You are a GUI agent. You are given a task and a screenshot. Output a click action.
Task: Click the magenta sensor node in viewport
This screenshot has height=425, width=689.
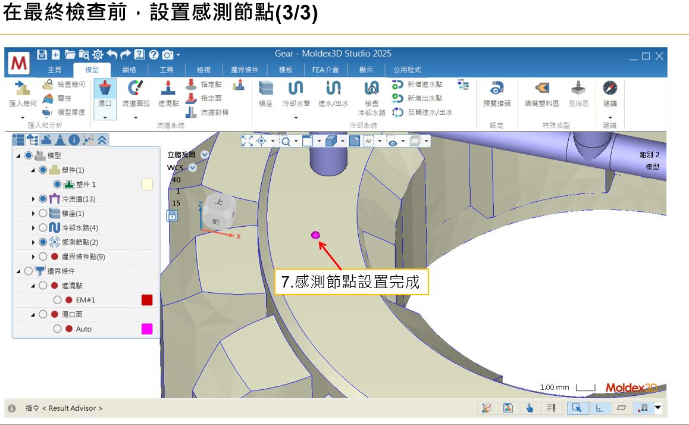tap(315, 235)
